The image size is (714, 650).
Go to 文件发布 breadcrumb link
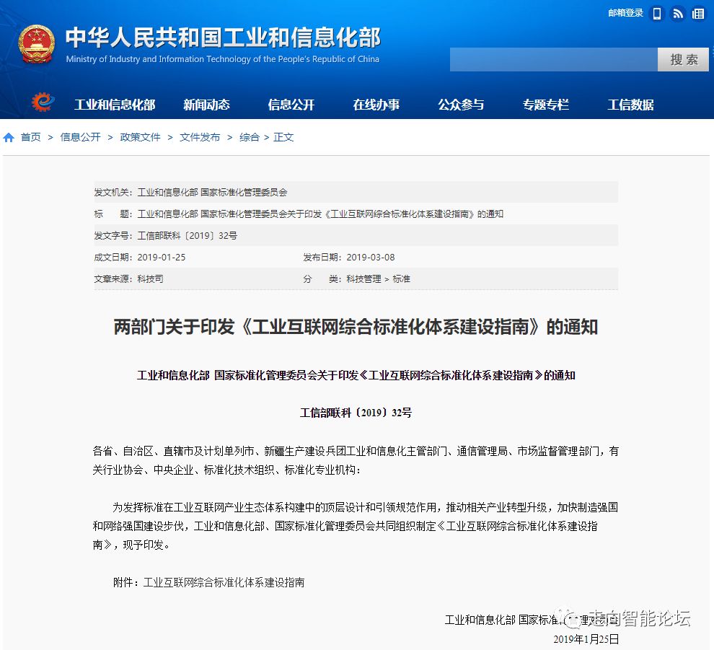point(200,137)
